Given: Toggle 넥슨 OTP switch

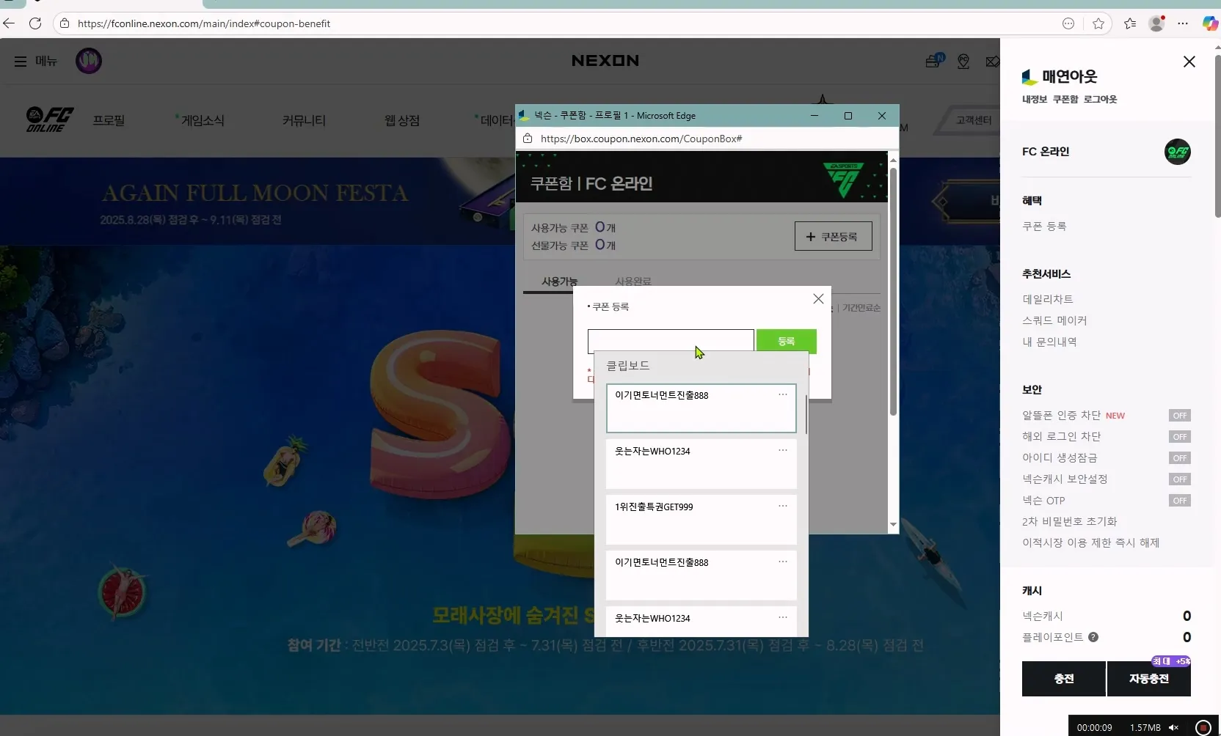Looking at the screenshot, I should point(1180,501).
